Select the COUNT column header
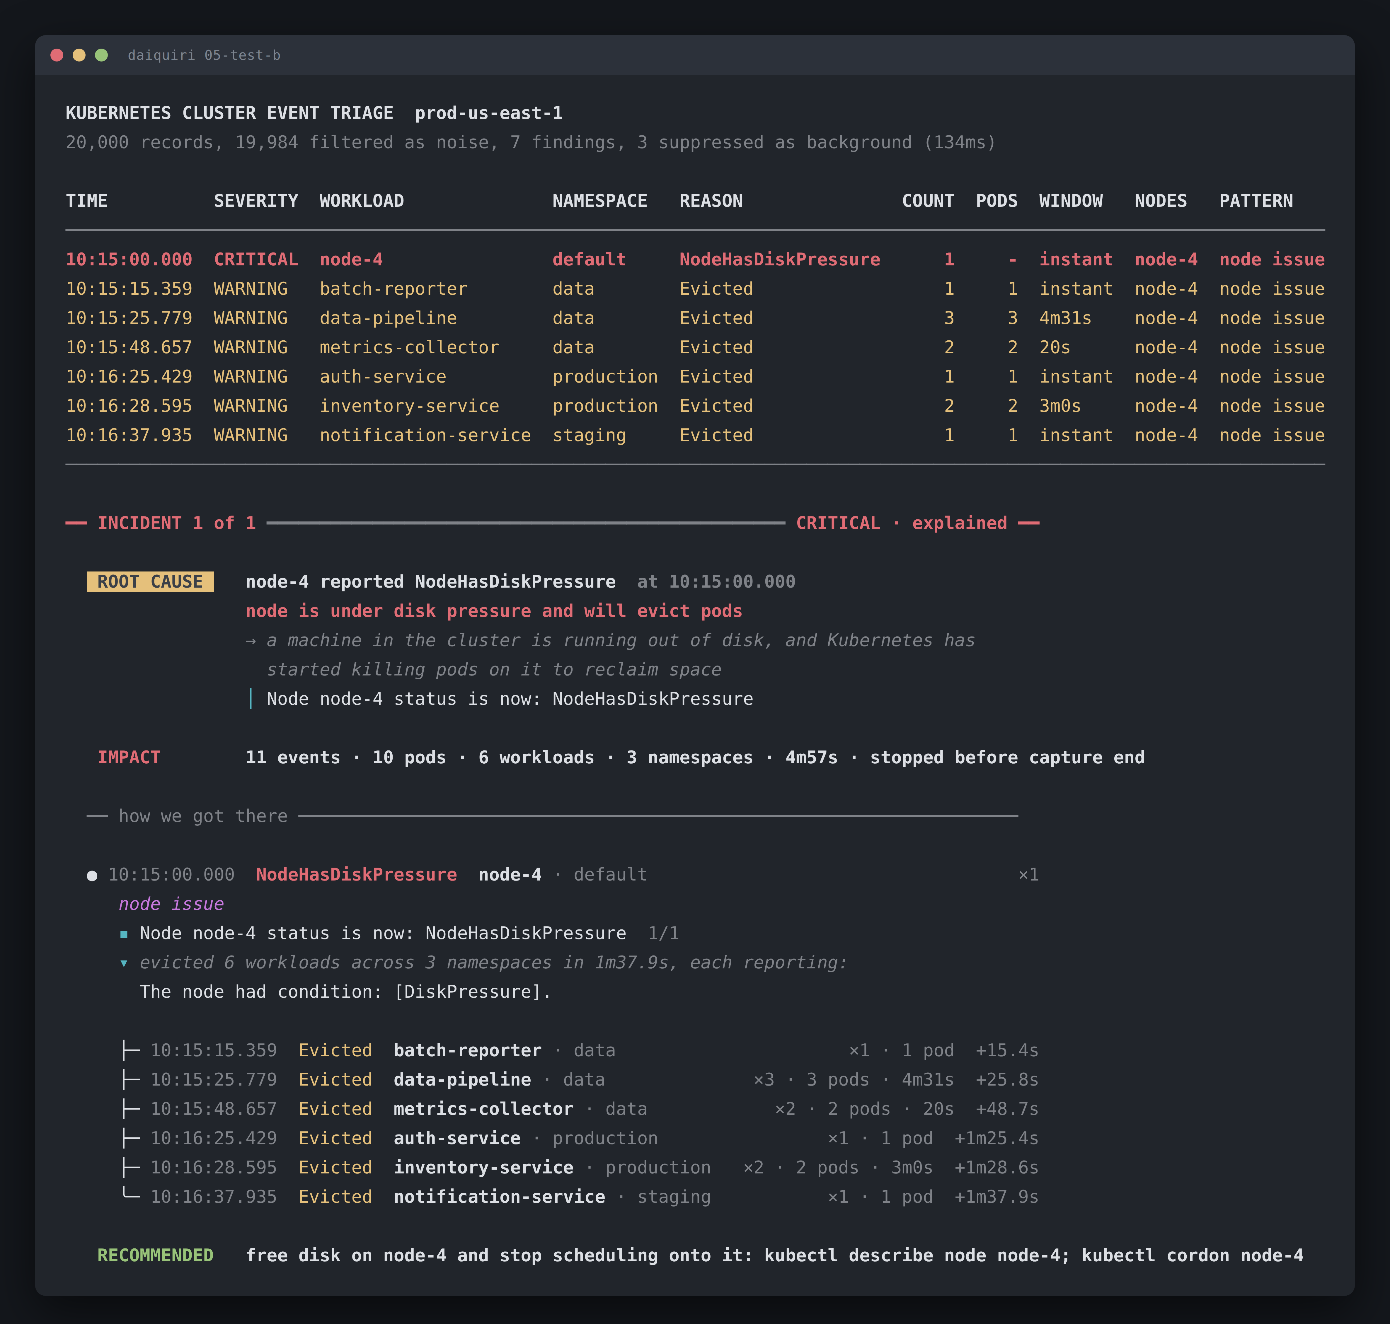 [928, 201]
